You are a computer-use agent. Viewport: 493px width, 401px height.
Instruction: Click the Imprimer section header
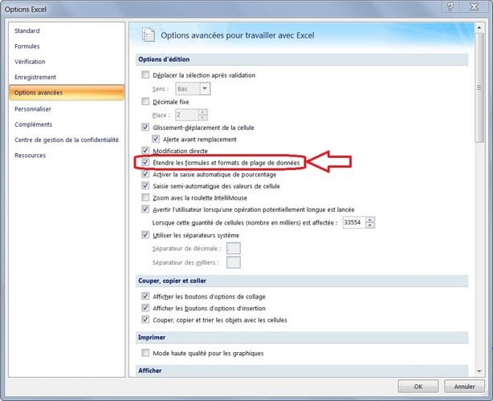[x=302, y=338]
